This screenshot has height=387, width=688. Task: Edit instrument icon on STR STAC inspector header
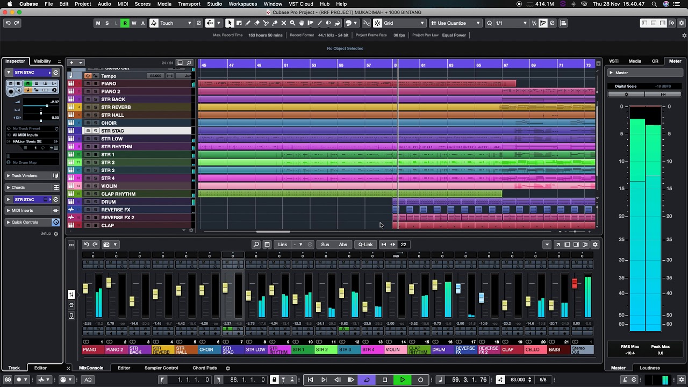click(x=55, y=73)
